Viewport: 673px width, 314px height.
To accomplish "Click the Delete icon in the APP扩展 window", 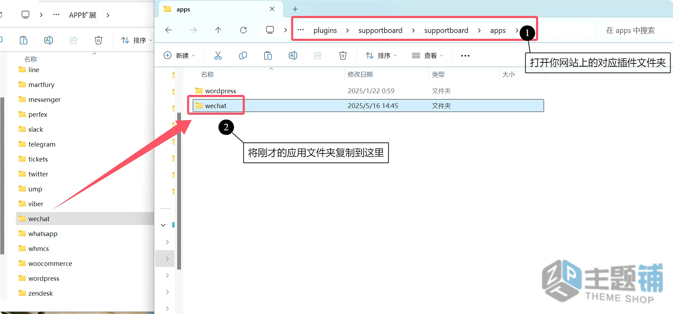I will (x=98, y=40).
